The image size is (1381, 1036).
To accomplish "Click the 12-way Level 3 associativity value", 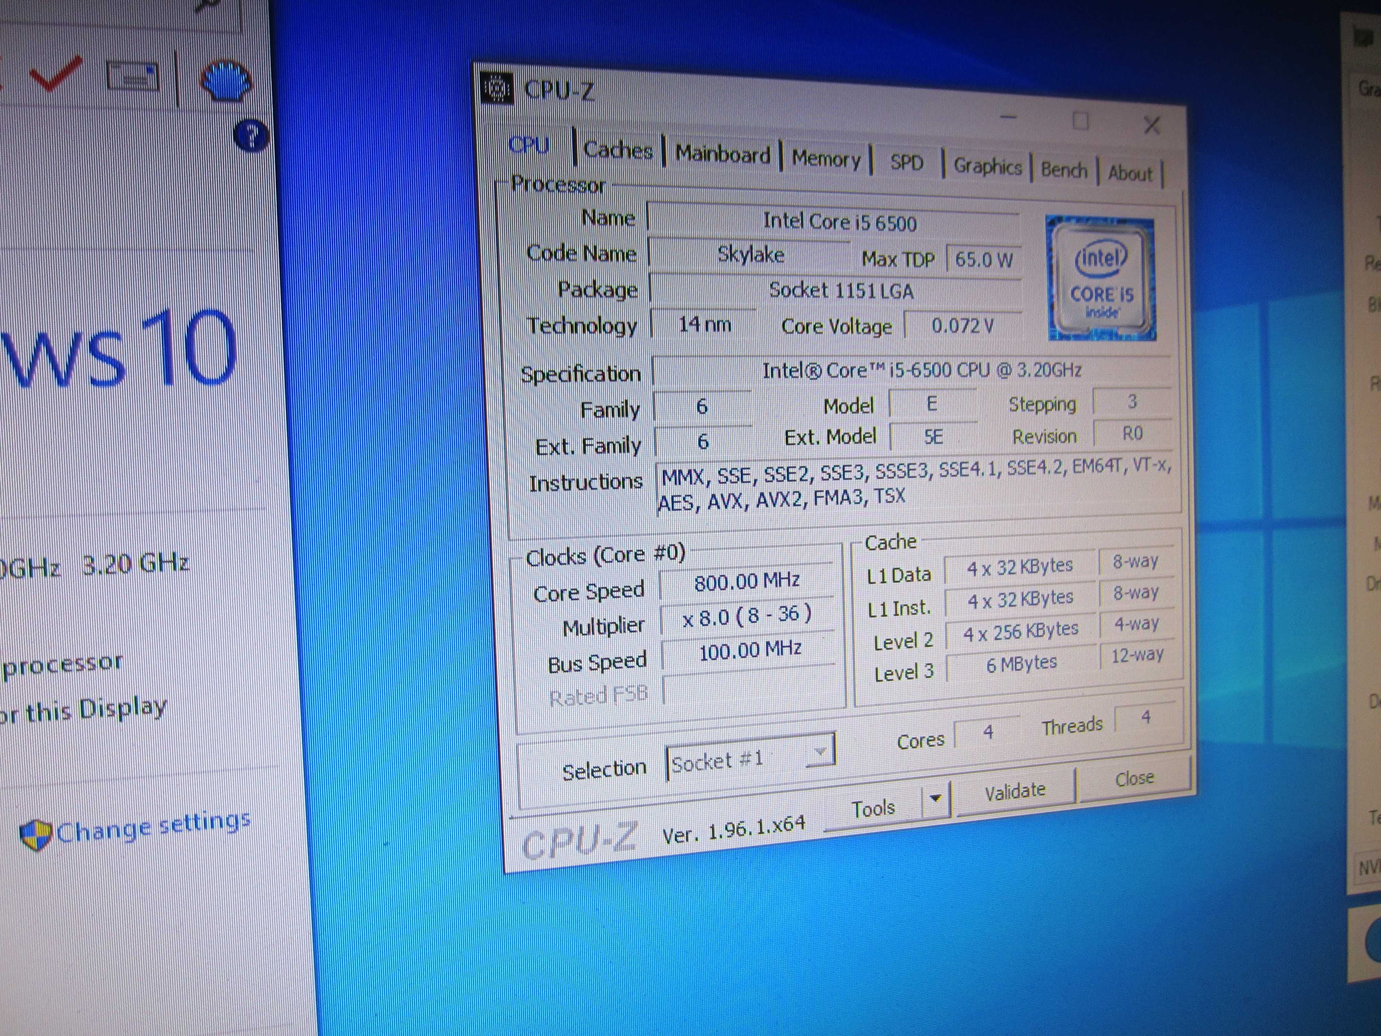I will [x=1138, y=655].
